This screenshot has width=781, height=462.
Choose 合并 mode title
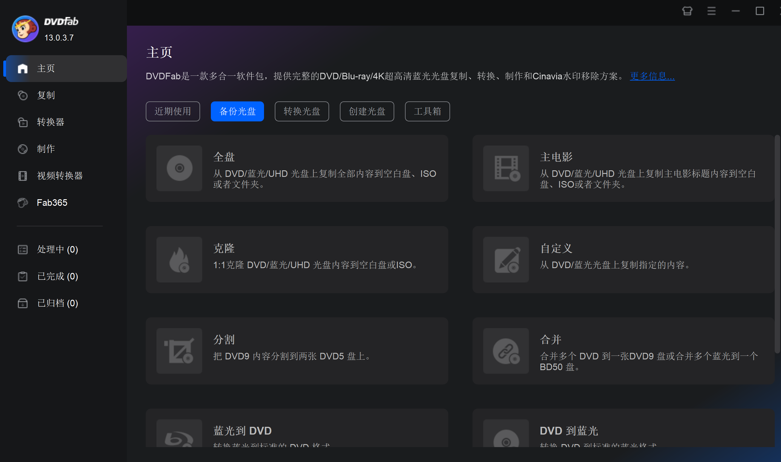pyautogui.click(x=550, y=340)
